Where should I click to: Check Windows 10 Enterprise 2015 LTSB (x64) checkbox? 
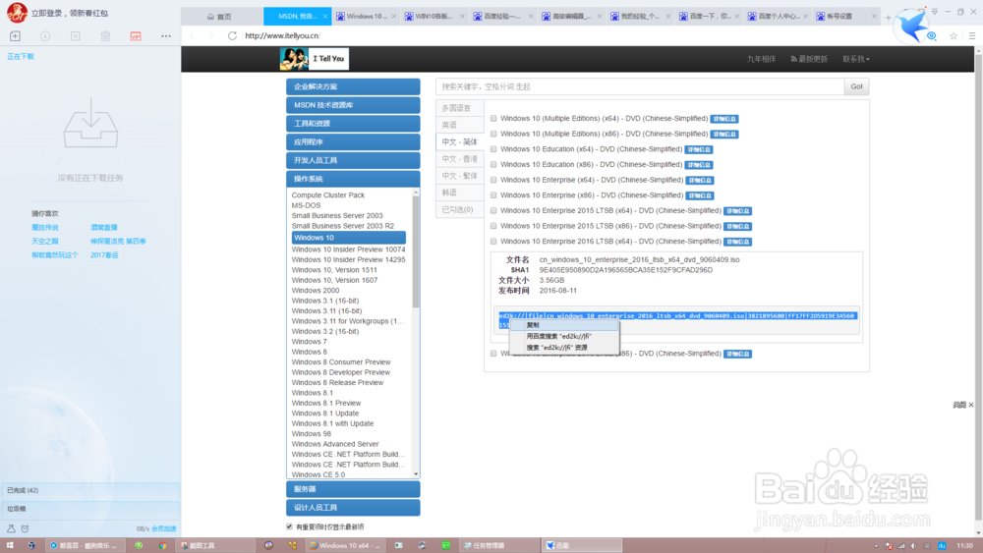493,210
